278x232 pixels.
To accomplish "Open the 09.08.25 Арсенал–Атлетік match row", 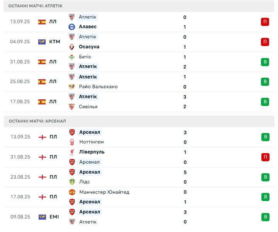I will pos(139,217).
